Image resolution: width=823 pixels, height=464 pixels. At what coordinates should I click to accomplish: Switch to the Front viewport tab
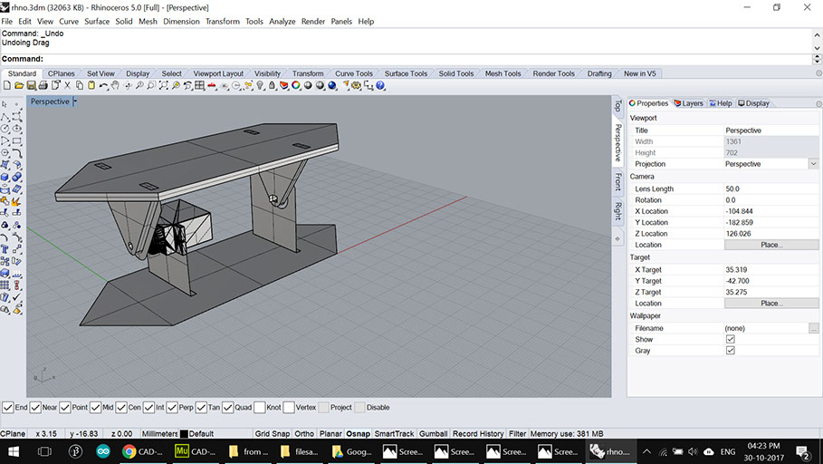coord(618,182)
